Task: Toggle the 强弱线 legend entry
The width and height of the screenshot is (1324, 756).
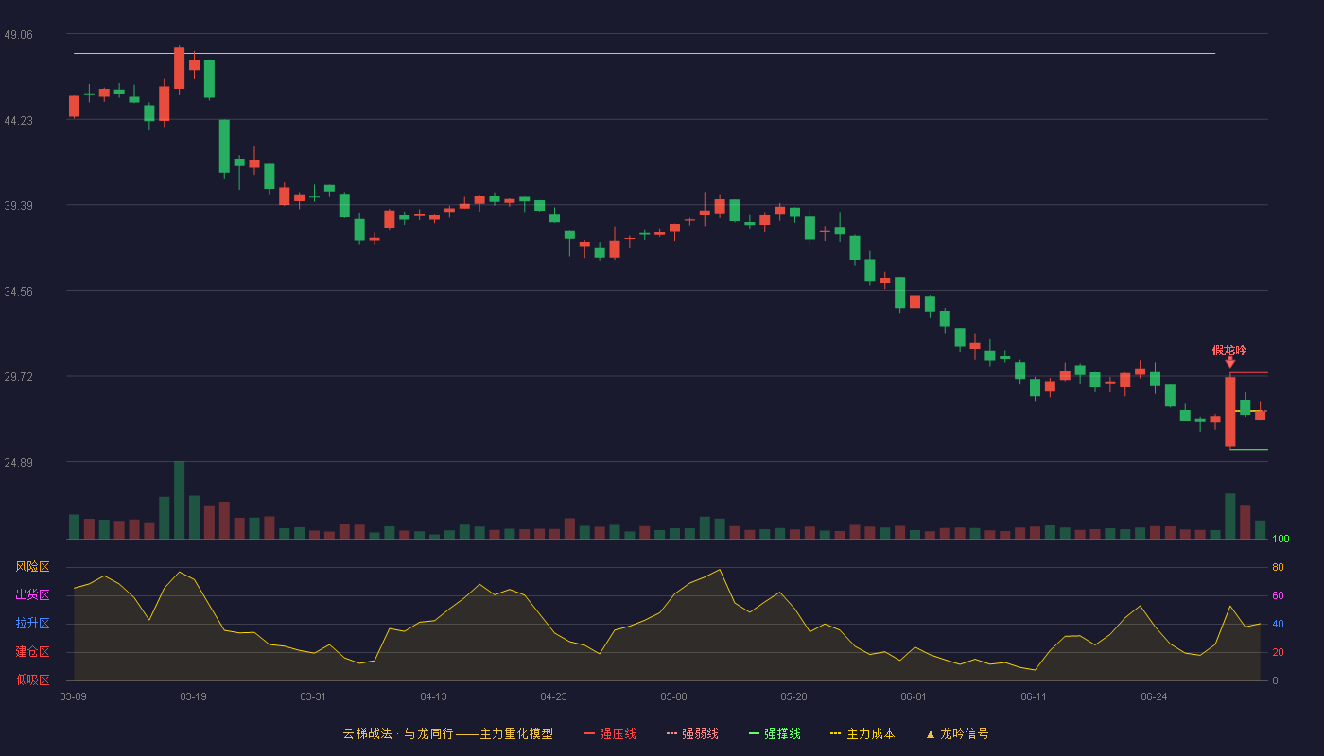Action: 692,733
